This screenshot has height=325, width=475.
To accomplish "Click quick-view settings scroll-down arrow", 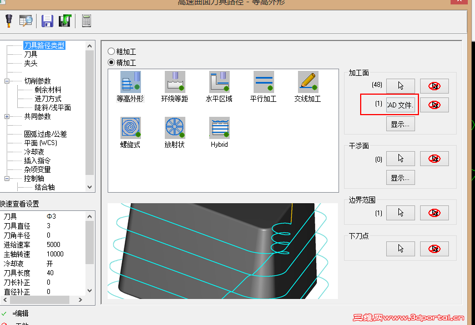I will [x=90, y=291].
